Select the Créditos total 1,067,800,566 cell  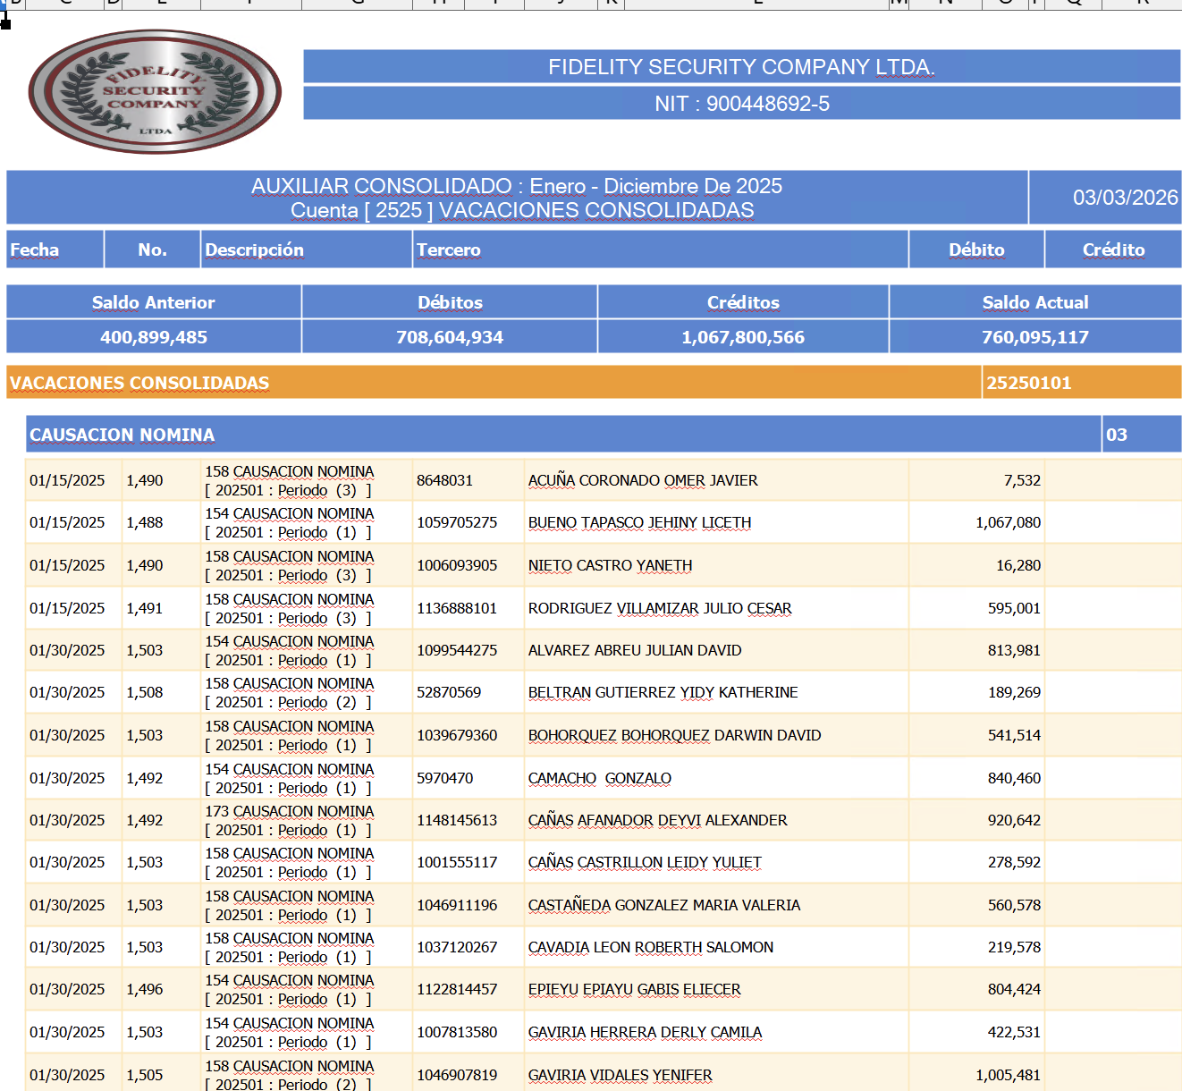tap(743, 337)
